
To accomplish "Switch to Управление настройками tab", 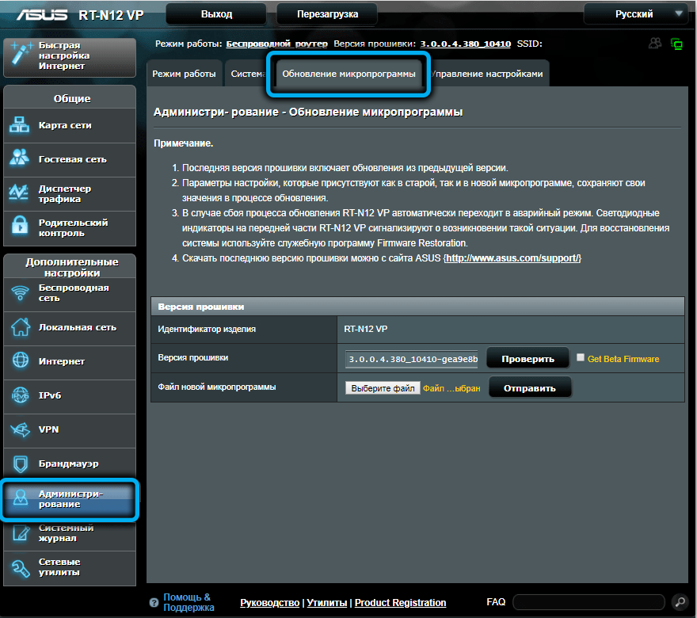I will point(489,74).
